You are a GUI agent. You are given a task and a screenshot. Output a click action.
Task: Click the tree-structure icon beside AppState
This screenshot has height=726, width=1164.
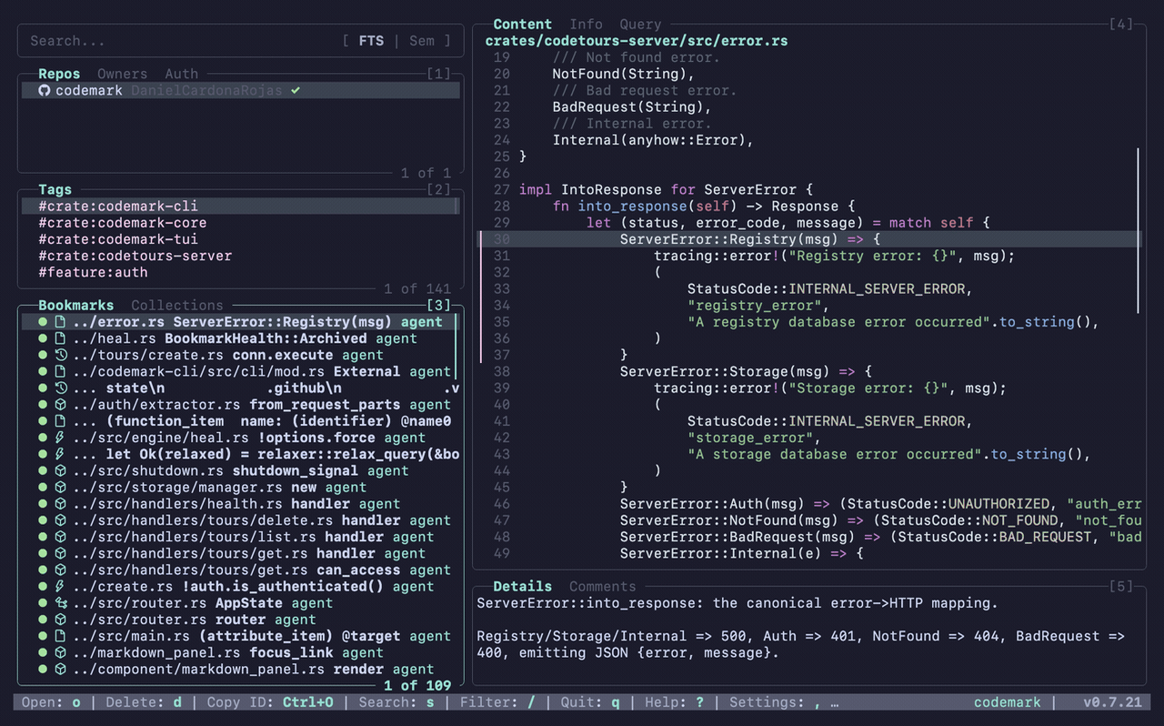pyautogui.click(x=60, y=603)
